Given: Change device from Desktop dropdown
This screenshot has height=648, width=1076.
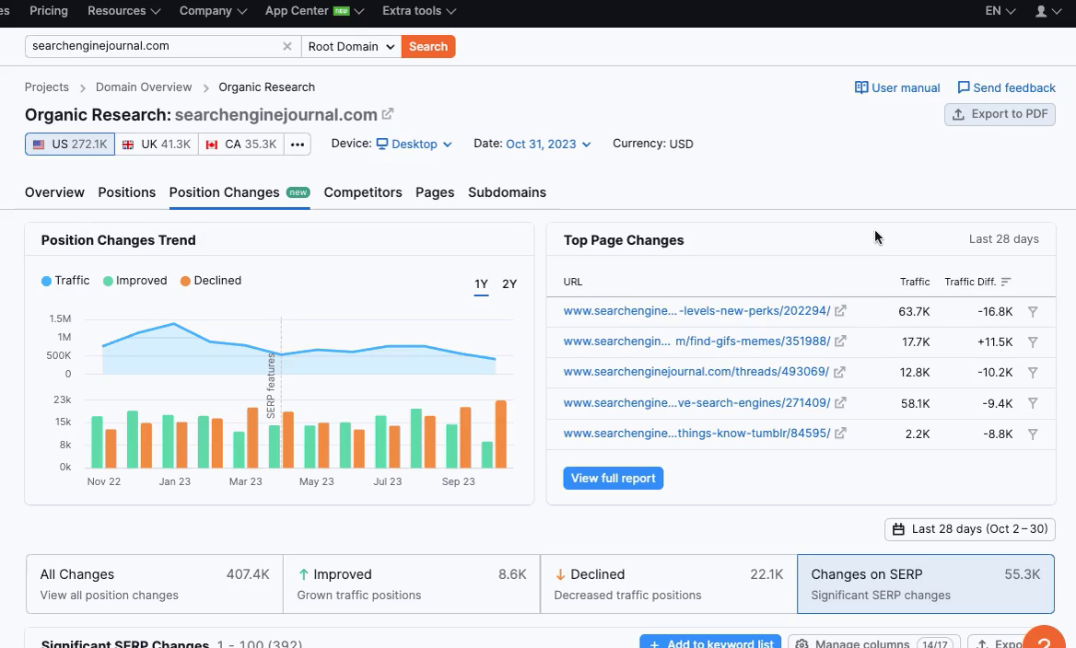Looking at the screenshot, I should (414, 144).
